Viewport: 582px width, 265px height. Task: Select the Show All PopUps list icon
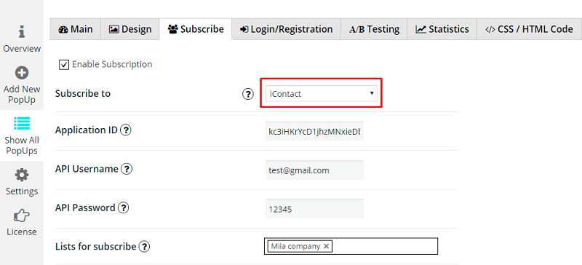(x=22, y=123)
